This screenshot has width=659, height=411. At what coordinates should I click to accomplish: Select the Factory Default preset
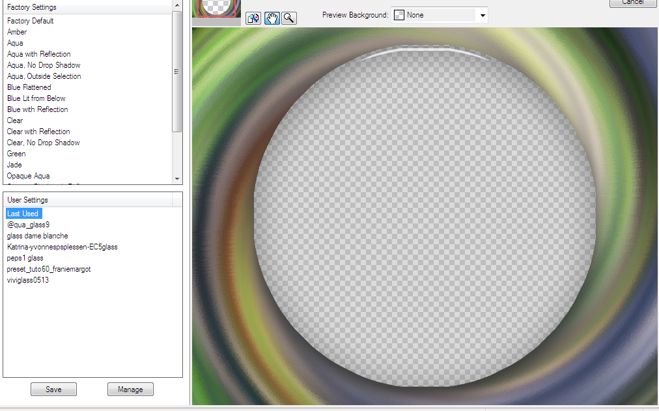pyautogui.click(x=30, y=21)
